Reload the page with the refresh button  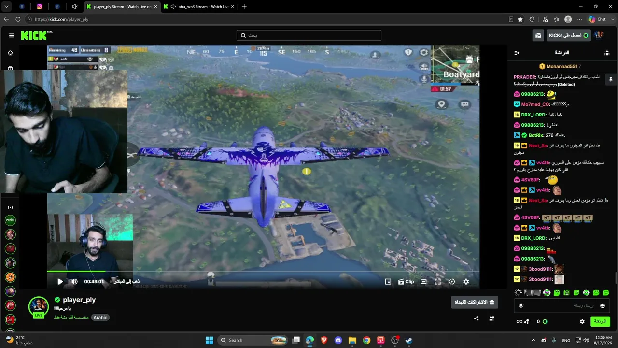(x=18, y=19)
